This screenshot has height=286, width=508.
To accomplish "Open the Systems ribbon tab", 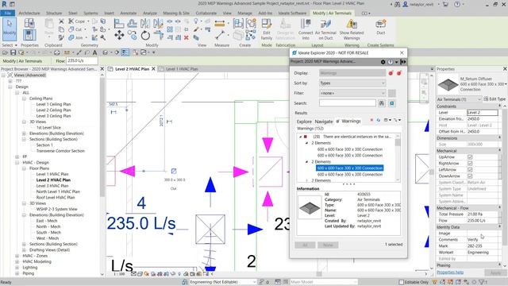I will 90,14.
